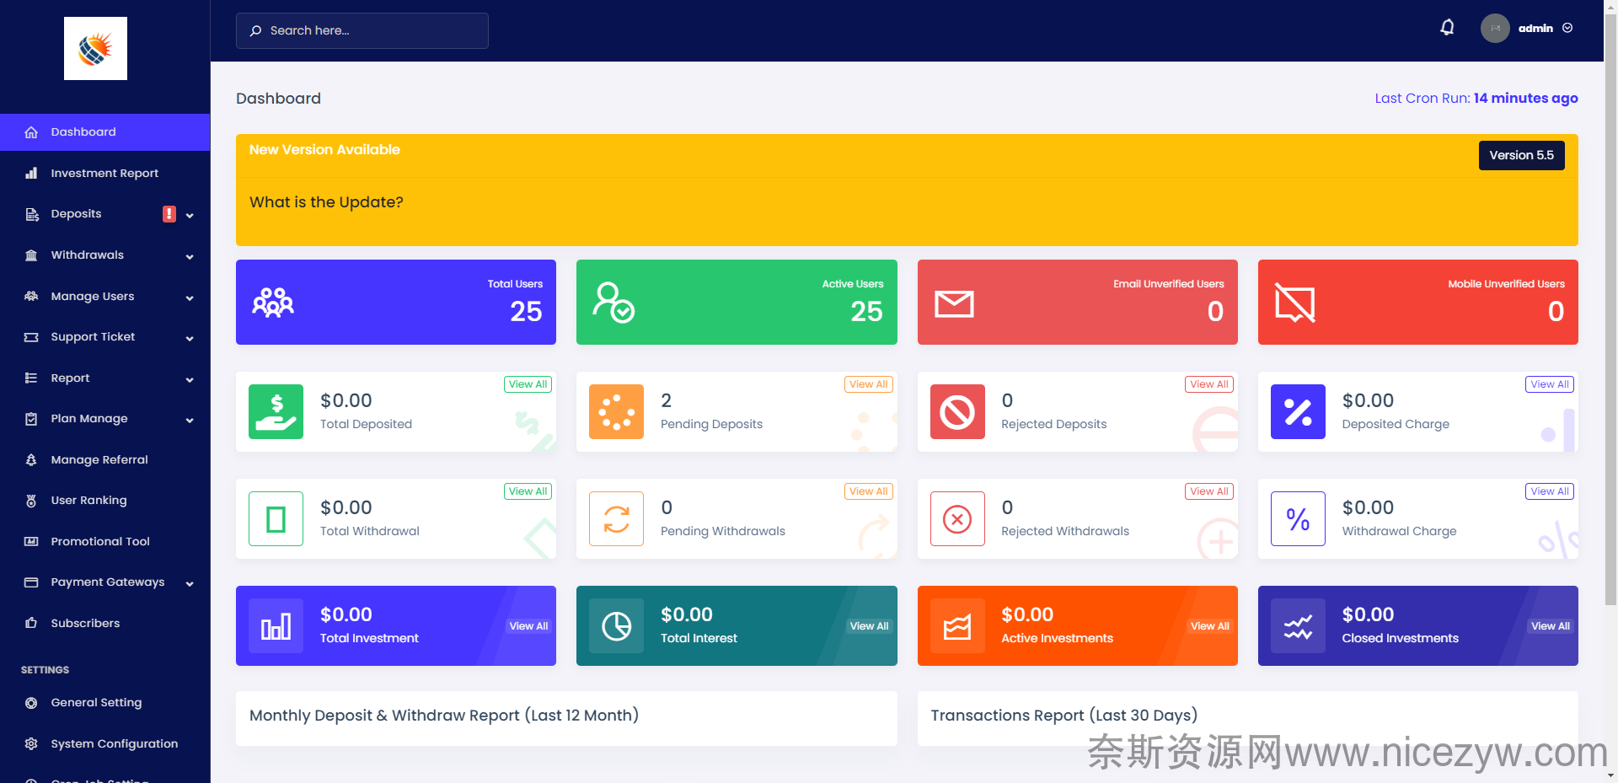Expand the Support Ticket submenu arrow
Viewport: 1618px width, 783px height.
(x=190, y=338)
